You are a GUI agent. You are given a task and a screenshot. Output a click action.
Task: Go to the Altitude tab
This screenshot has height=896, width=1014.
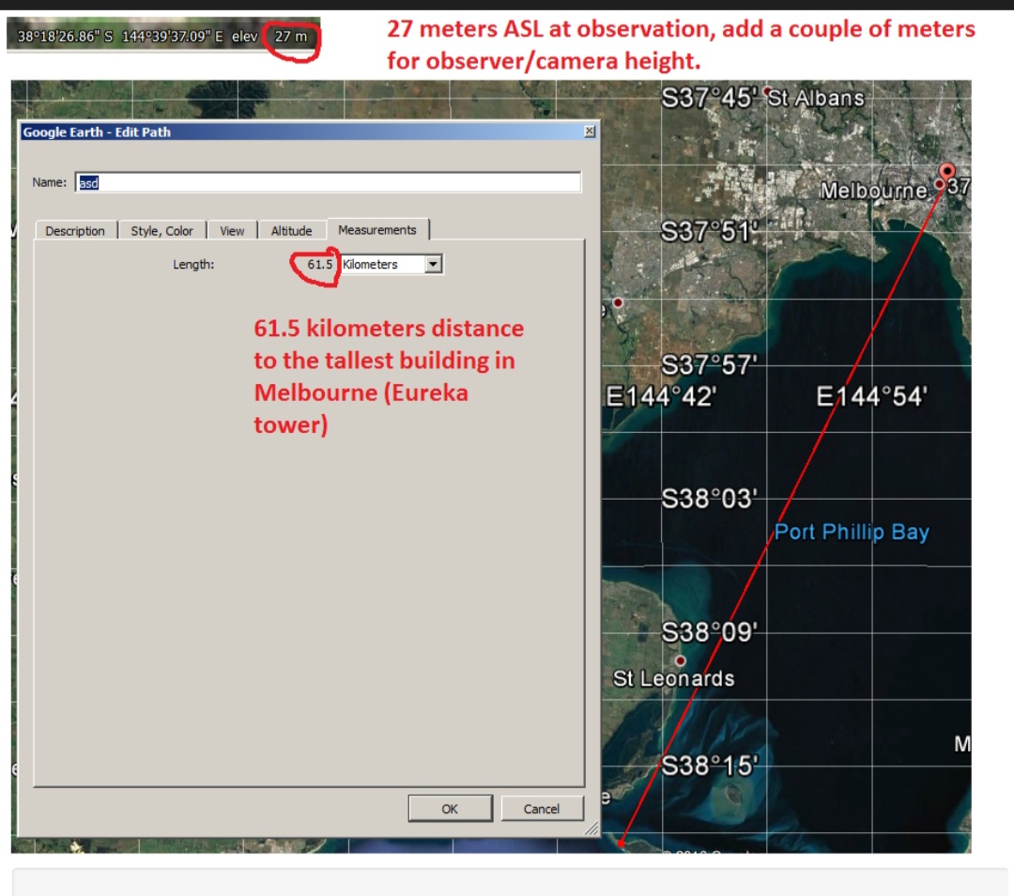[x=292, y=231]
